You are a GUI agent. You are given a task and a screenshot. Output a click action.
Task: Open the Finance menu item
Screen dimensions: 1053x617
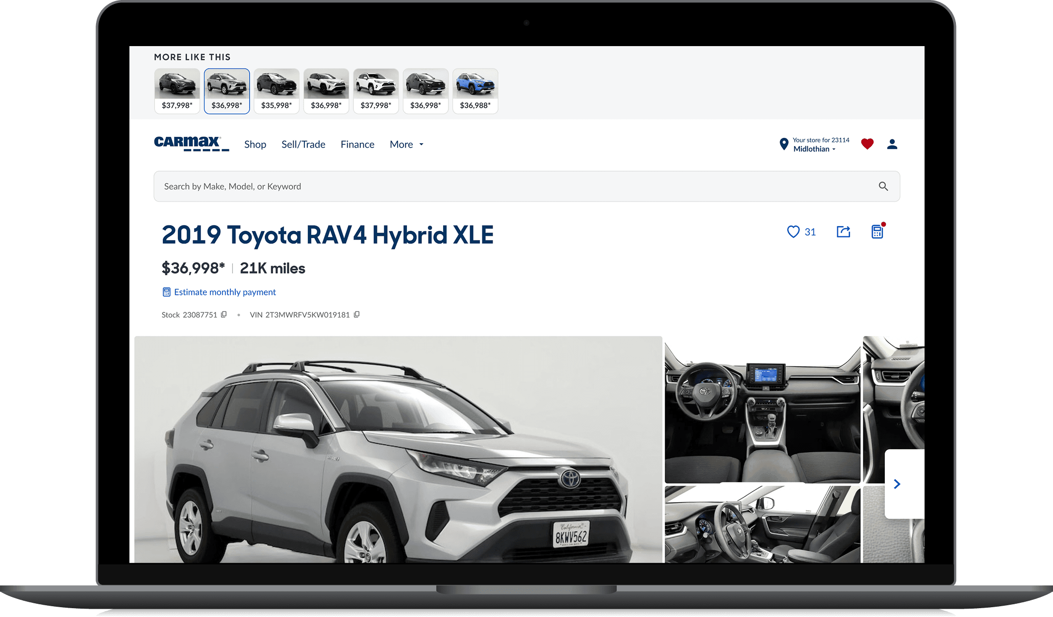point(357,144)
